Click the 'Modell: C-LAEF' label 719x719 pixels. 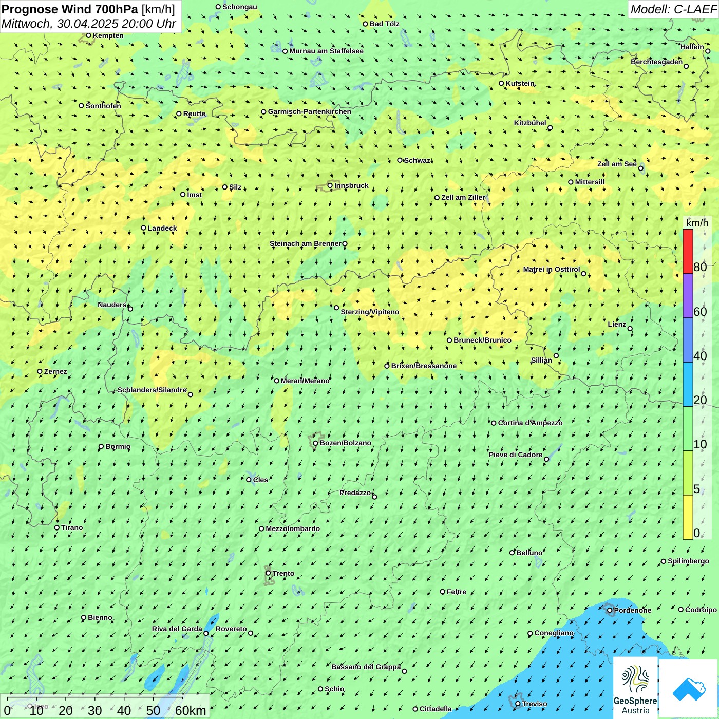pos(673,9)
